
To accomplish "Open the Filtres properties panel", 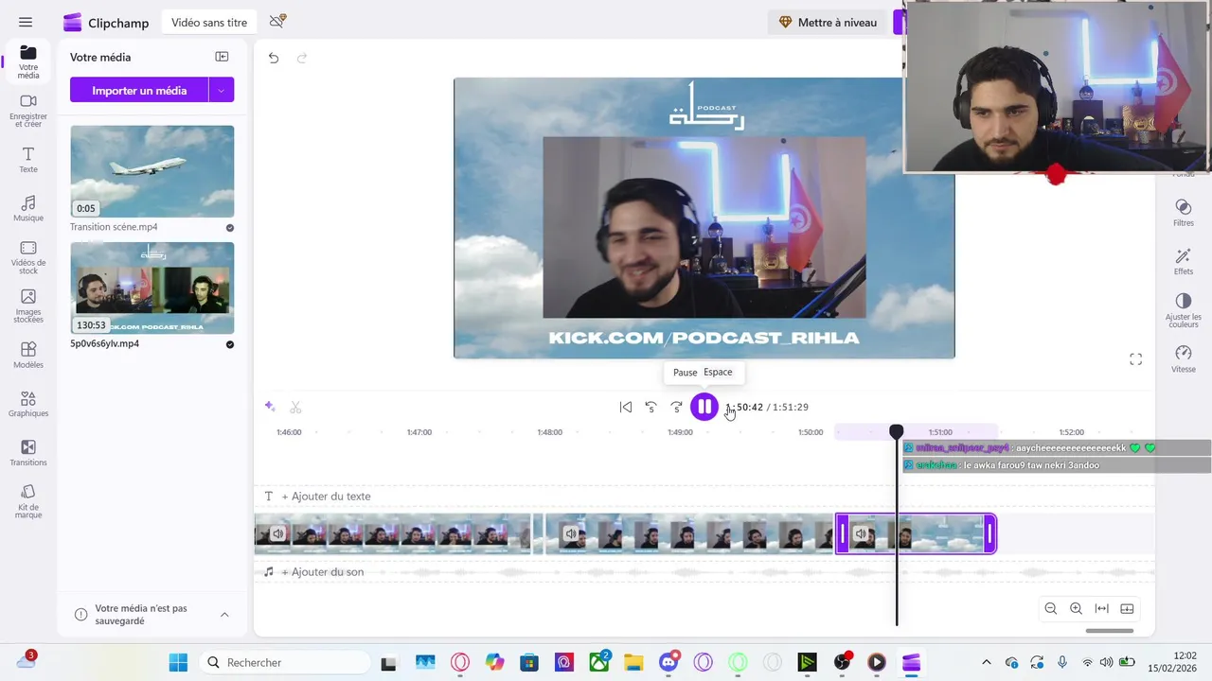I will tap(1183, 213).
